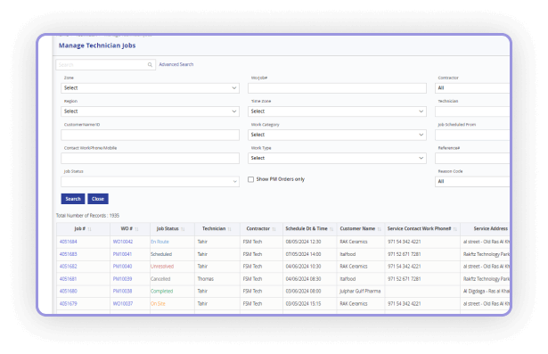Viewport: 548px width, 354px height.
Task: Click technician name Thomas
Action: click(206, 279)
